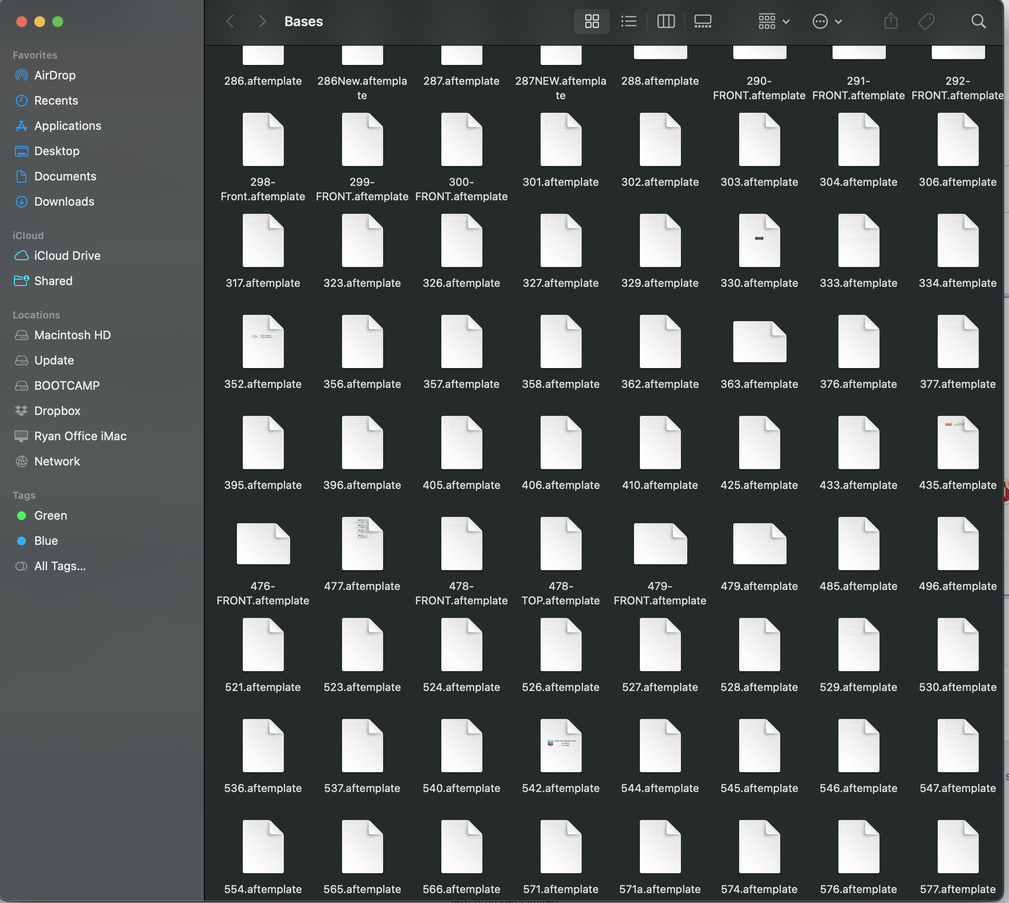Open iCloud Drive from the sidebar
Viewport: 1009px width, 903px height.
tap(67, 255)
